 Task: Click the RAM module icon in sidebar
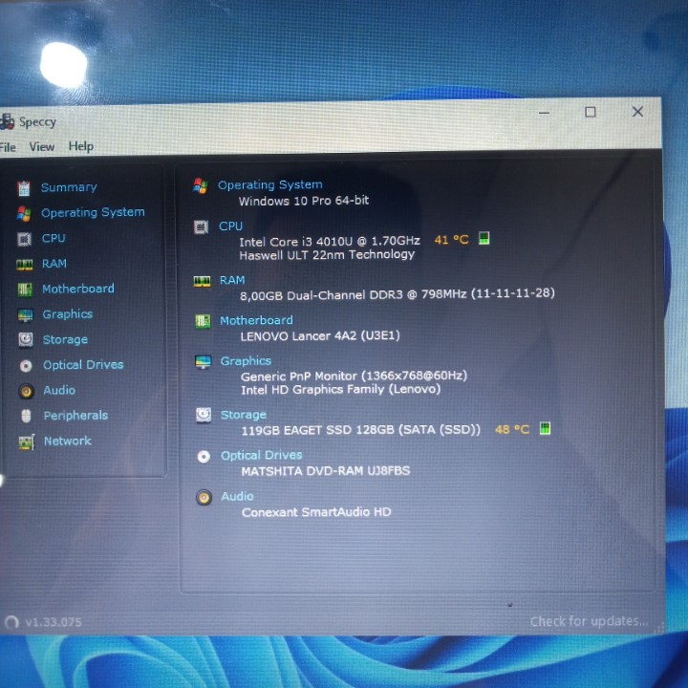tap(24, 264)
